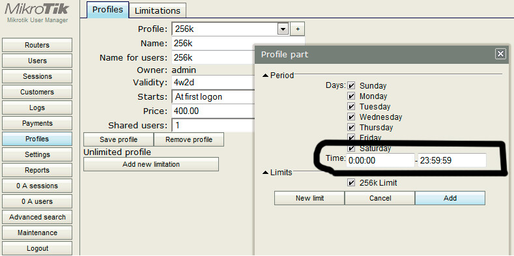This screenshot has width=514, height=256.
Task: Click Add in Profile part dialog
Action: click(450, 198)
